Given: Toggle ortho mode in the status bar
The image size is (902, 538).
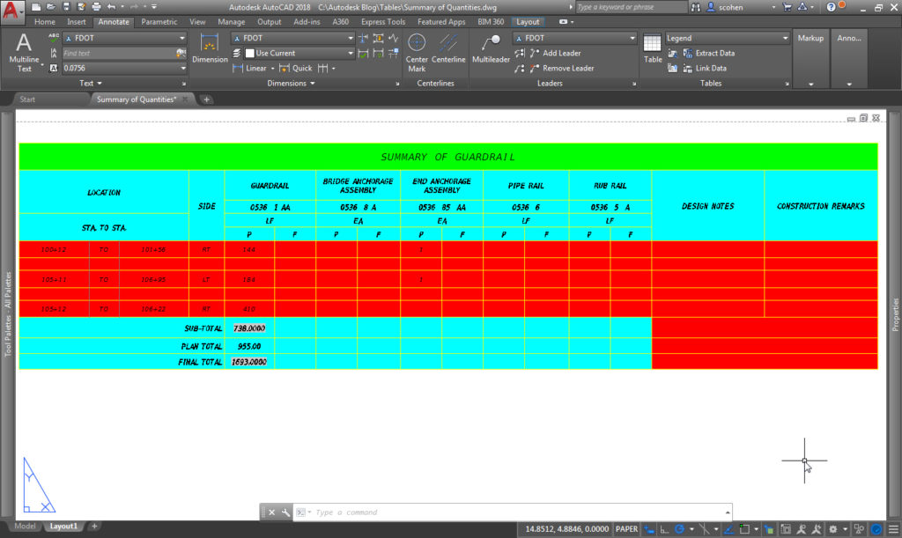Looking at the screenshot, I should pyautogui.click(x=663, y=529).
